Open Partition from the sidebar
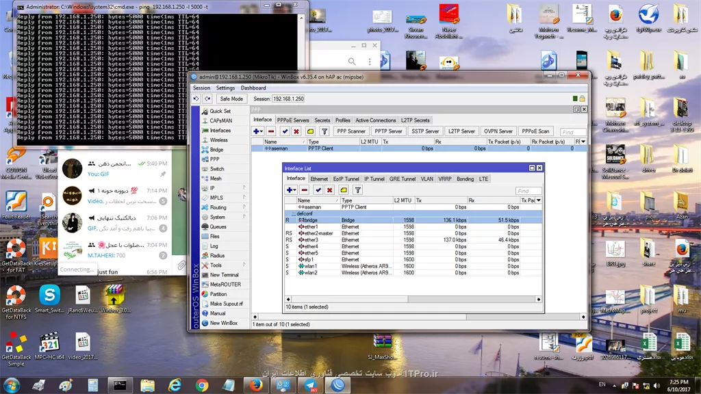 [x=218, y=294]
